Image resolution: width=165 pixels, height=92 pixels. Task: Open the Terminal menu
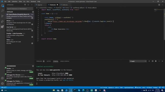(x=33, y=2)
